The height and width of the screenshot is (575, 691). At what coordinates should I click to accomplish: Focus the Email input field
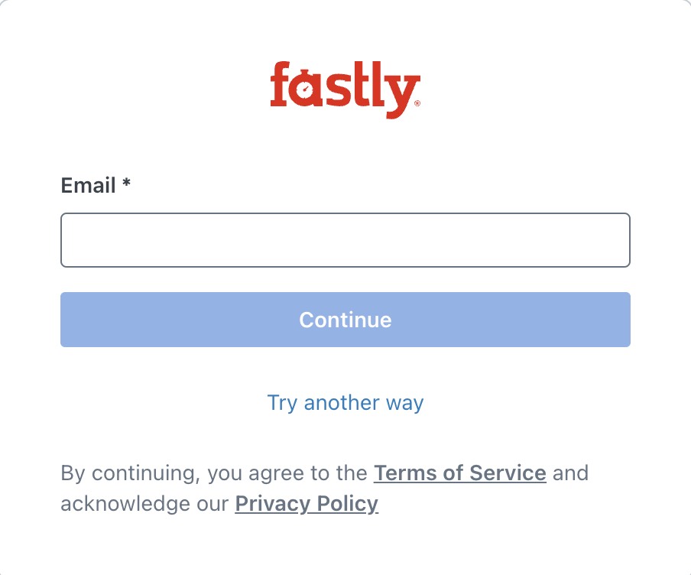345,240
